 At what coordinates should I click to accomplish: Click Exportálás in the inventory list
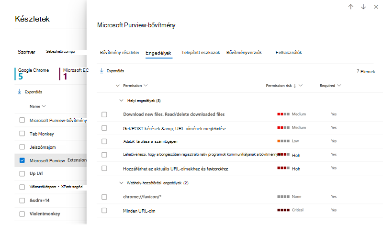[x=34, y=92]
